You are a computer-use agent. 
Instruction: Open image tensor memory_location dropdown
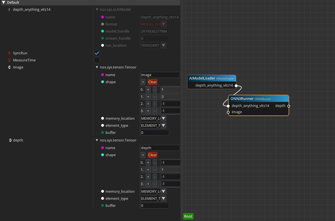click(x=153, y=118)
